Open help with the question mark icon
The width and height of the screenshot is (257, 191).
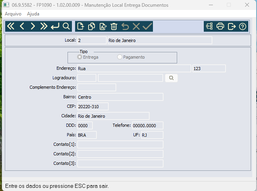coord(242,26)
